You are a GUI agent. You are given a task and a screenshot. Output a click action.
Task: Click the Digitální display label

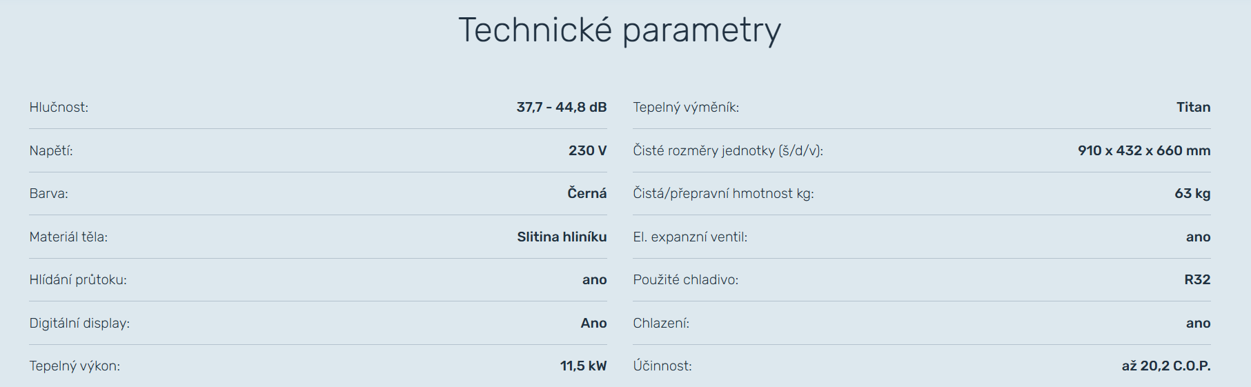click(79, 323)
